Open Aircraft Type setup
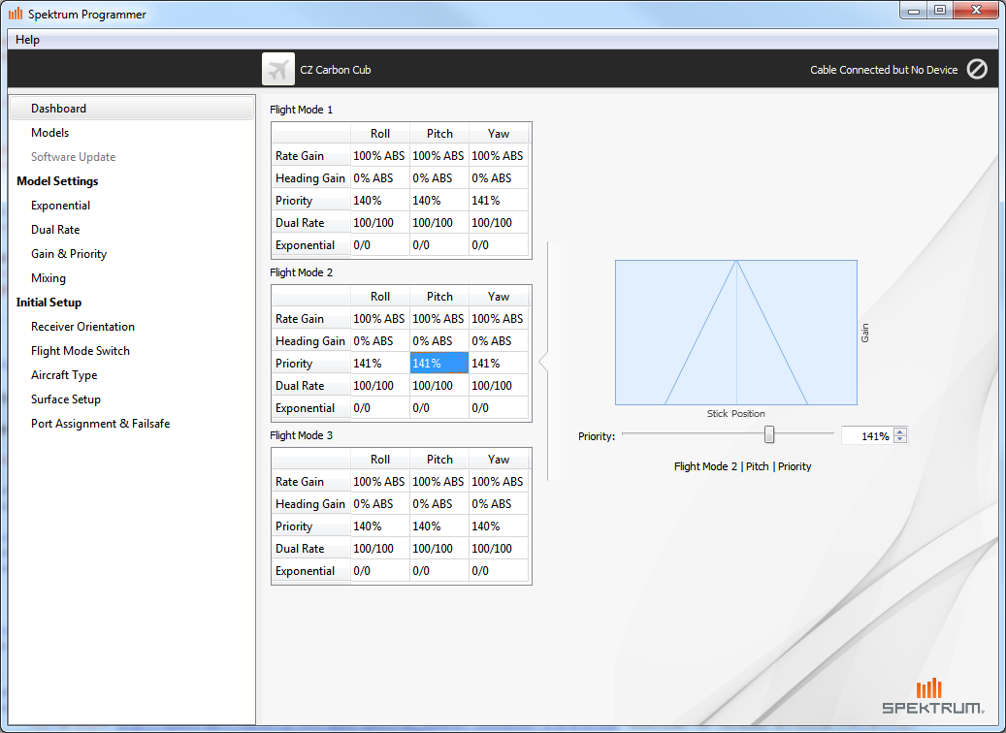 click(x=64, y=375)
